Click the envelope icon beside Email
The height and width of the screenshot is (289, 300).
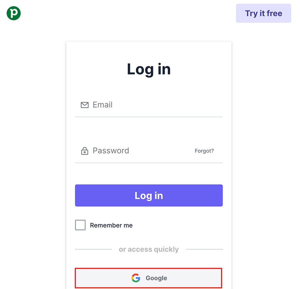pos(84,105)
